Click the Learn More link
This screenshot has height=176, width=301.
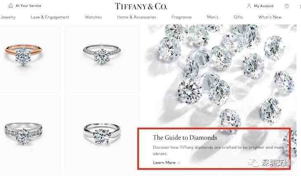(x=165, y=163)
